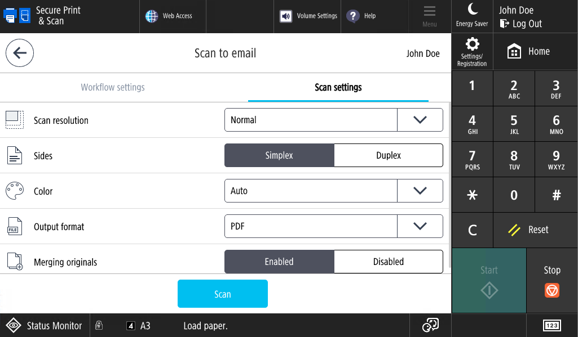
Task: Click the settings list scrollbar
Action: click(449, 186)
